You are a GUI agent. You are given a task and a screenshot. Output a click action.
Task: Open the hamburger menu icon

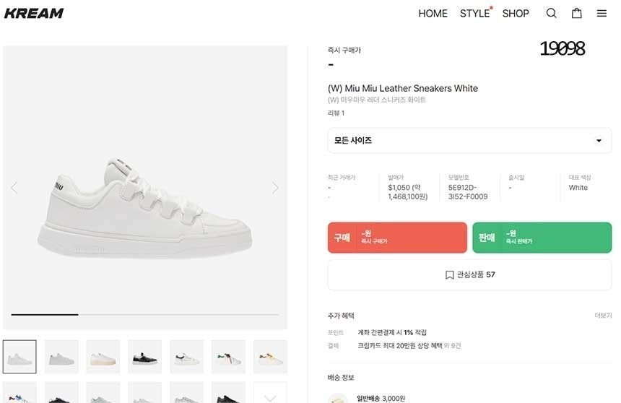(601, 13)
